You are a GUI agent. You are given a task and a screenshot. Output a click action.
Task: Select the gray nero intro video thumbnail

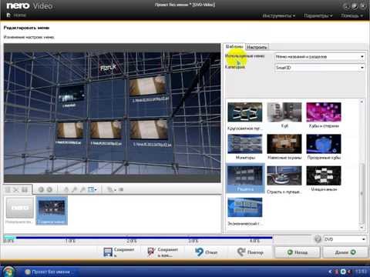click(20, 208)
